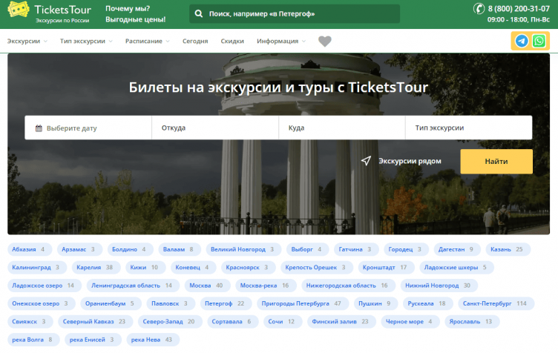Select the Городец tag
This screenshot has height=353, width=558.
407,249
